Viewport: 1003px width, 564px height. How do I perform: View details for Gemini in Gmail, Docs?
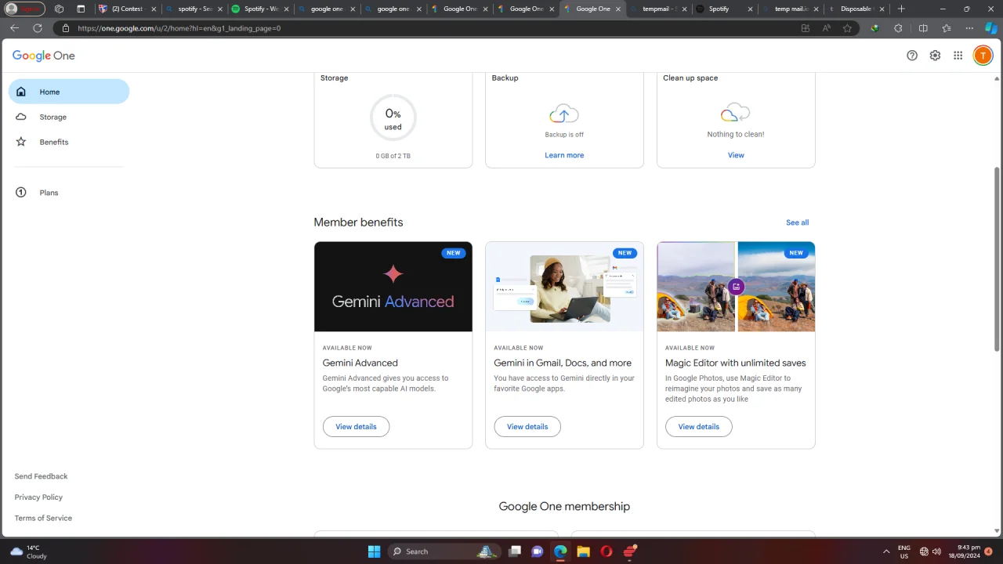coord(527,427)
